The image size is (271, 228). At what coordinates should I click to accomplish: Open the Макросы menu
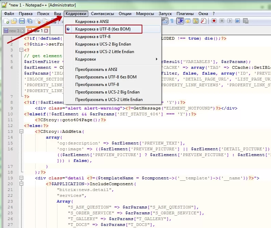pyautogui.click(x=145, y=14)
